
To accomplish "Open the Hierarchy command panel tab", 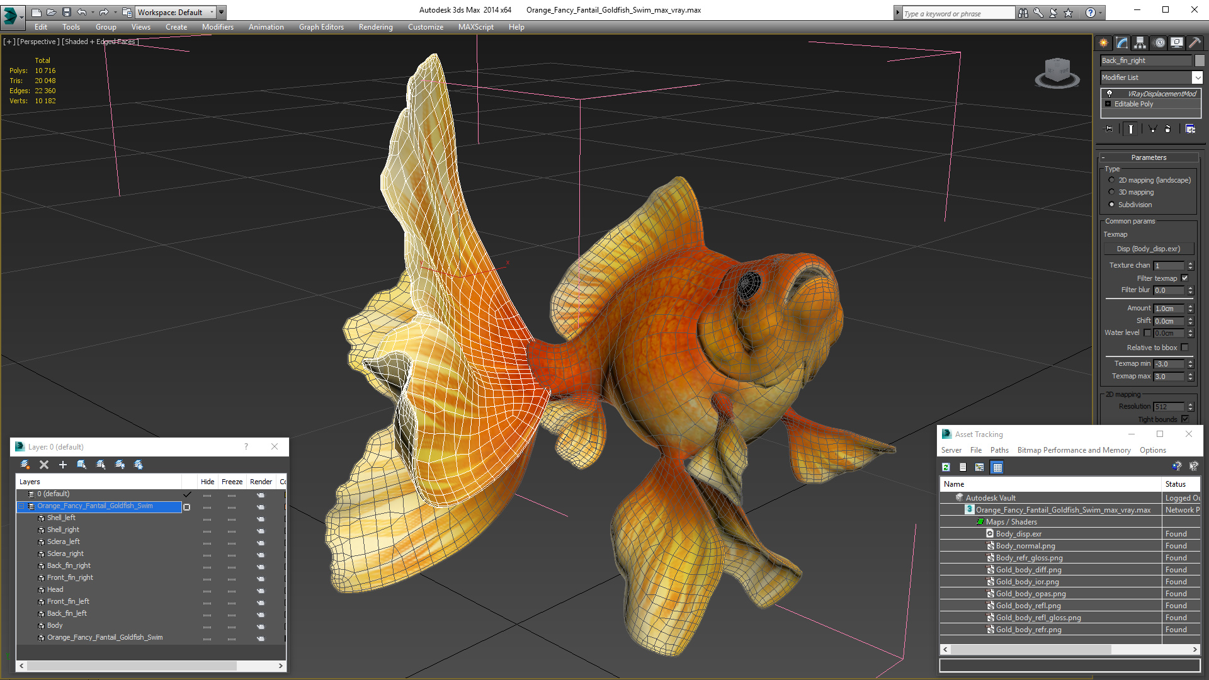I will click(x=1140, y=43).
